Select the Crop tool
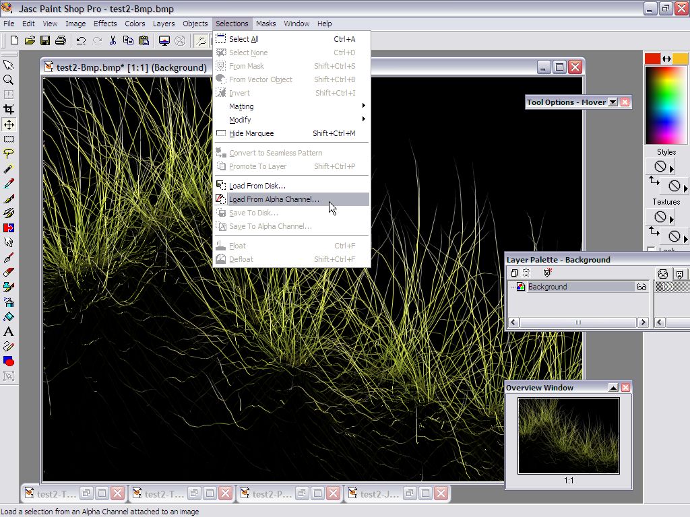Screen dimensions: 690x517 pyautogui.click(x=9, y=109)
